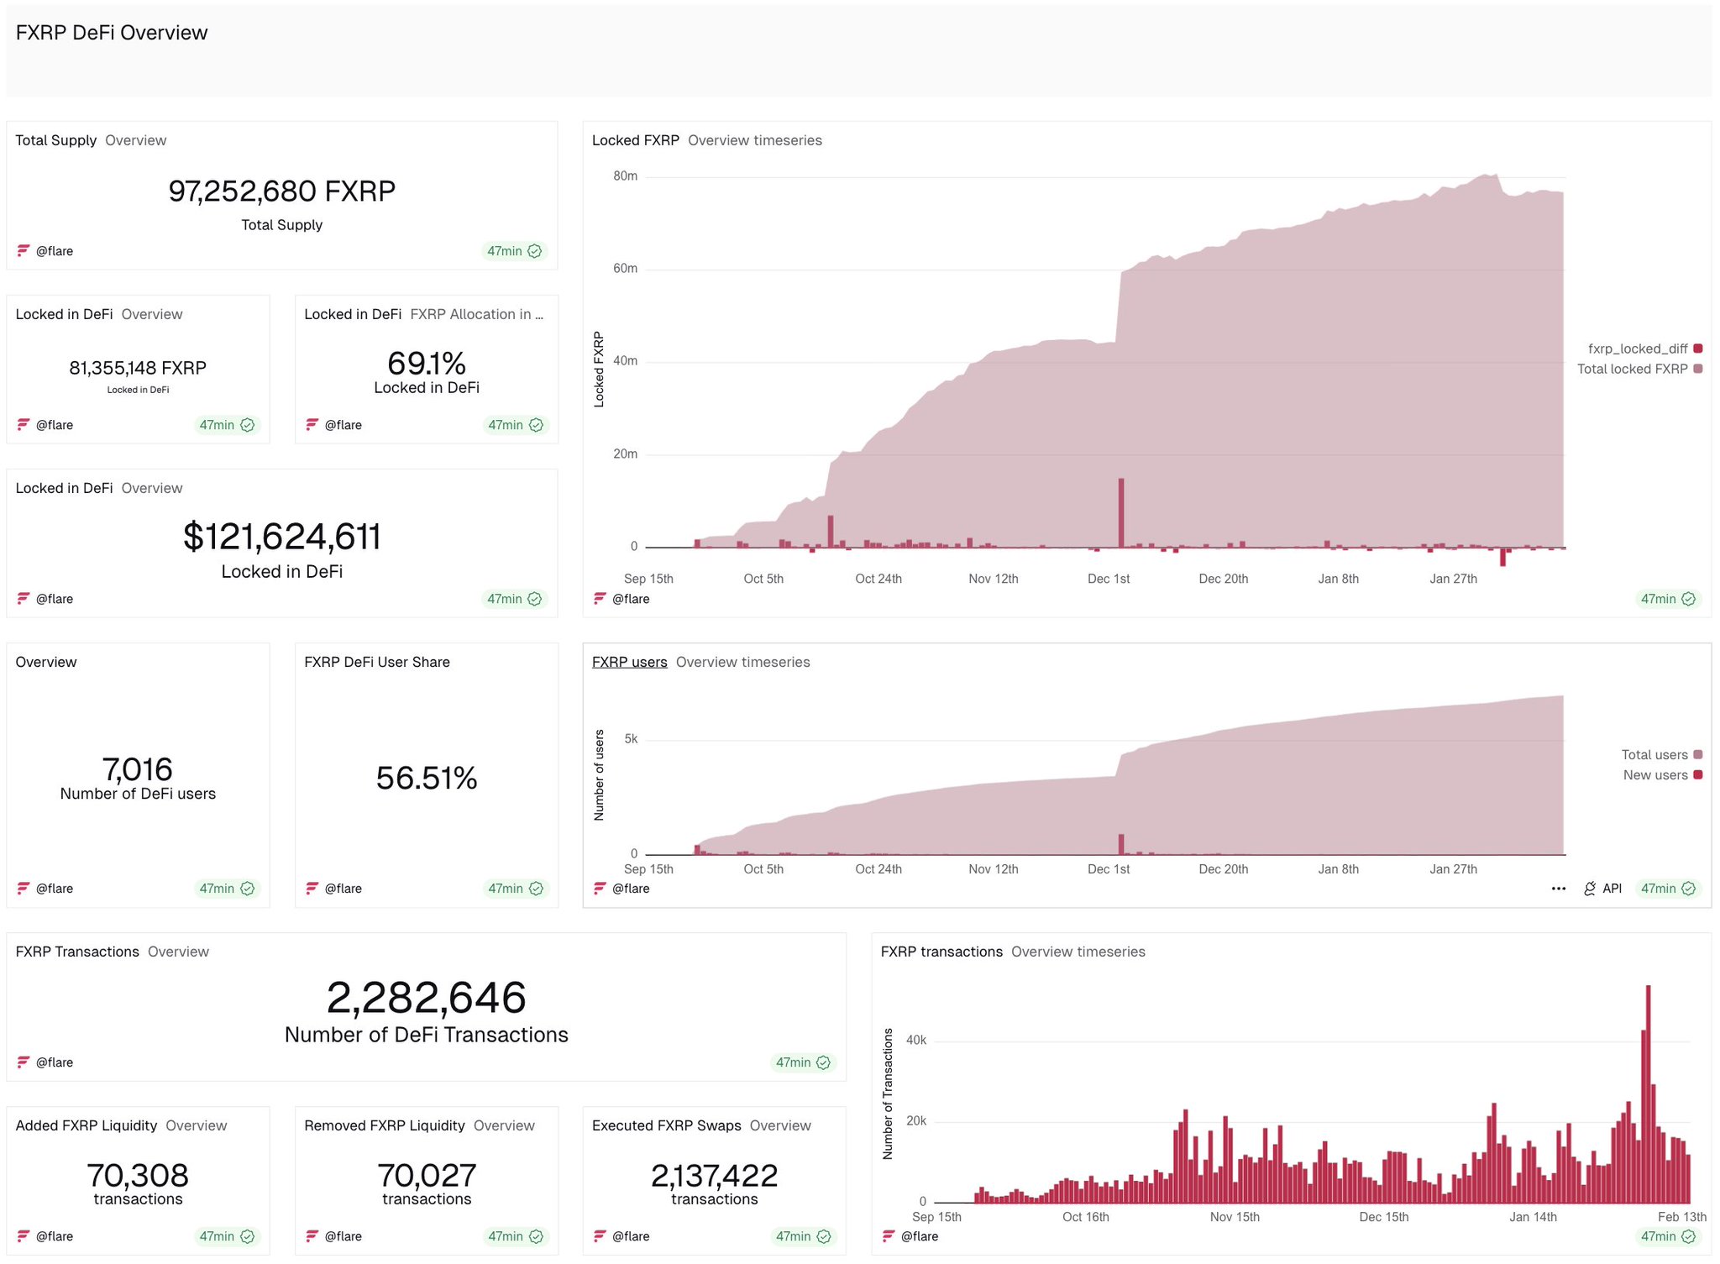The height and width of the screenshot is (1264, 1720).
Task: Click the @flare author link below Locked in DeFi
Action: point(55,598)
